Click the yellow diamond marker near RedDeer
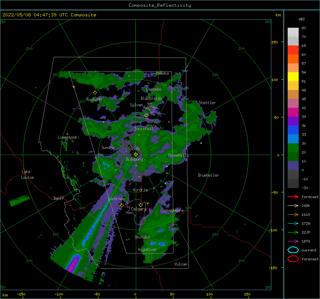 [x=146, y=116]
